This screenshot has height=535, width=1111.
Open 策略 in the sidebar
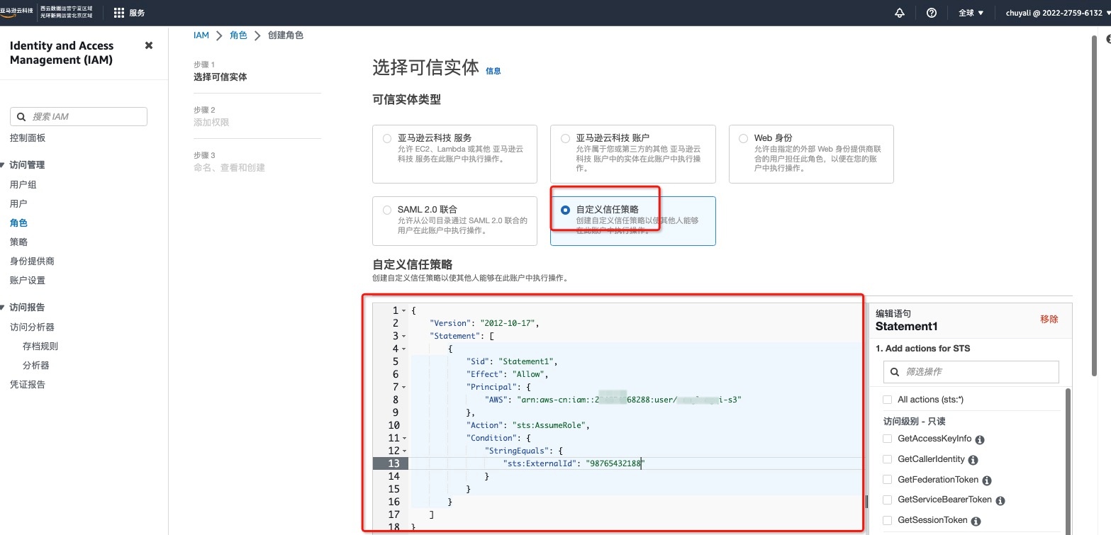pos(18,242)
